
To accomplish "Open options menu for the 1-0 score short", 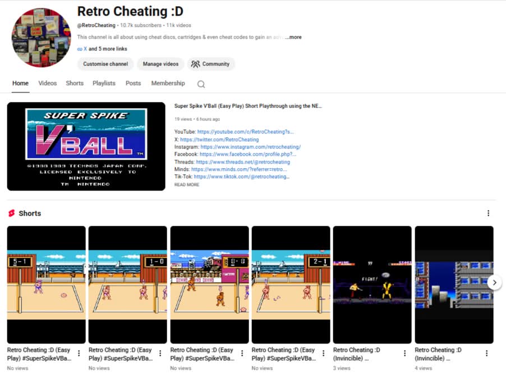I will (x=160, y=353).
